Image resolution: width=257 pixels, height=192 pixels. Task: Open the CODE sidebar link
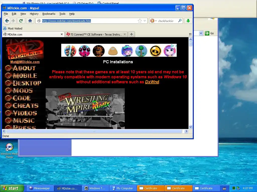click(18, 98)
